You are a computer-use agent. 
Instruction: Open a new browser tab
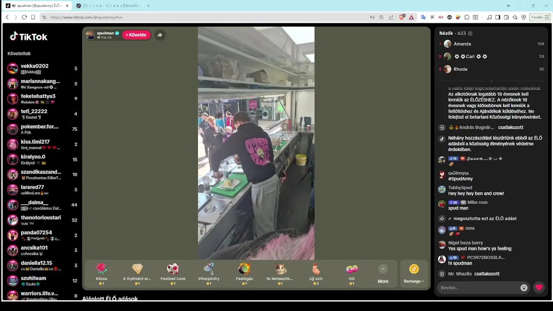click(x=149, y=6)
